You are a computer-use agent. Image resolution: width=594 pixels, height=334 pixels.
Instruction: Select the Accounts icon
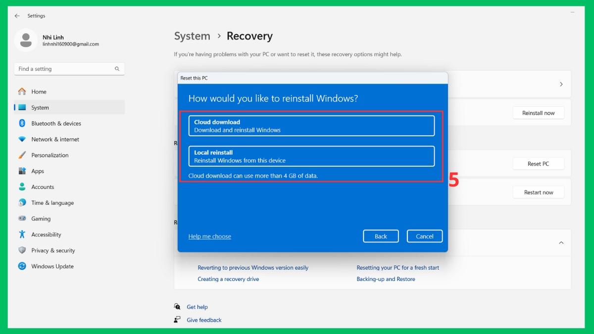tap(22, 187)
